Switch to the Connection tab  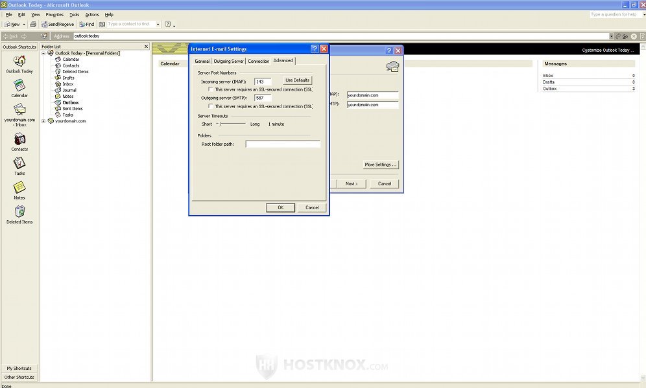[x=258, y=61]
